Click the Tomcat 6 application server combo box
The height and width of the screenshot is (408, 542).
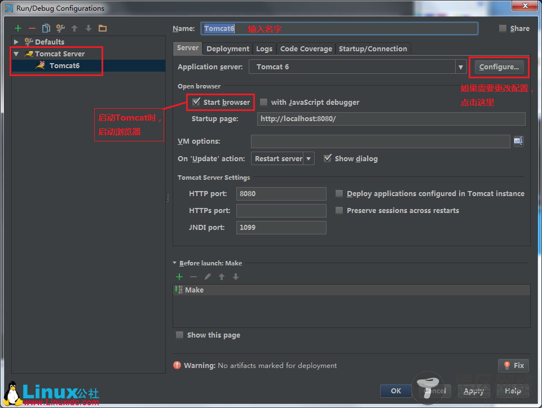pos(358,67)
